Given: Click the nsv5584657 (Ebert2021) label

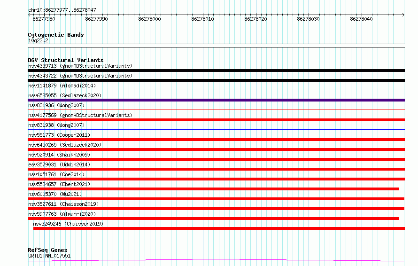Looking at the screenshot, I should click(x=59, y=184).
